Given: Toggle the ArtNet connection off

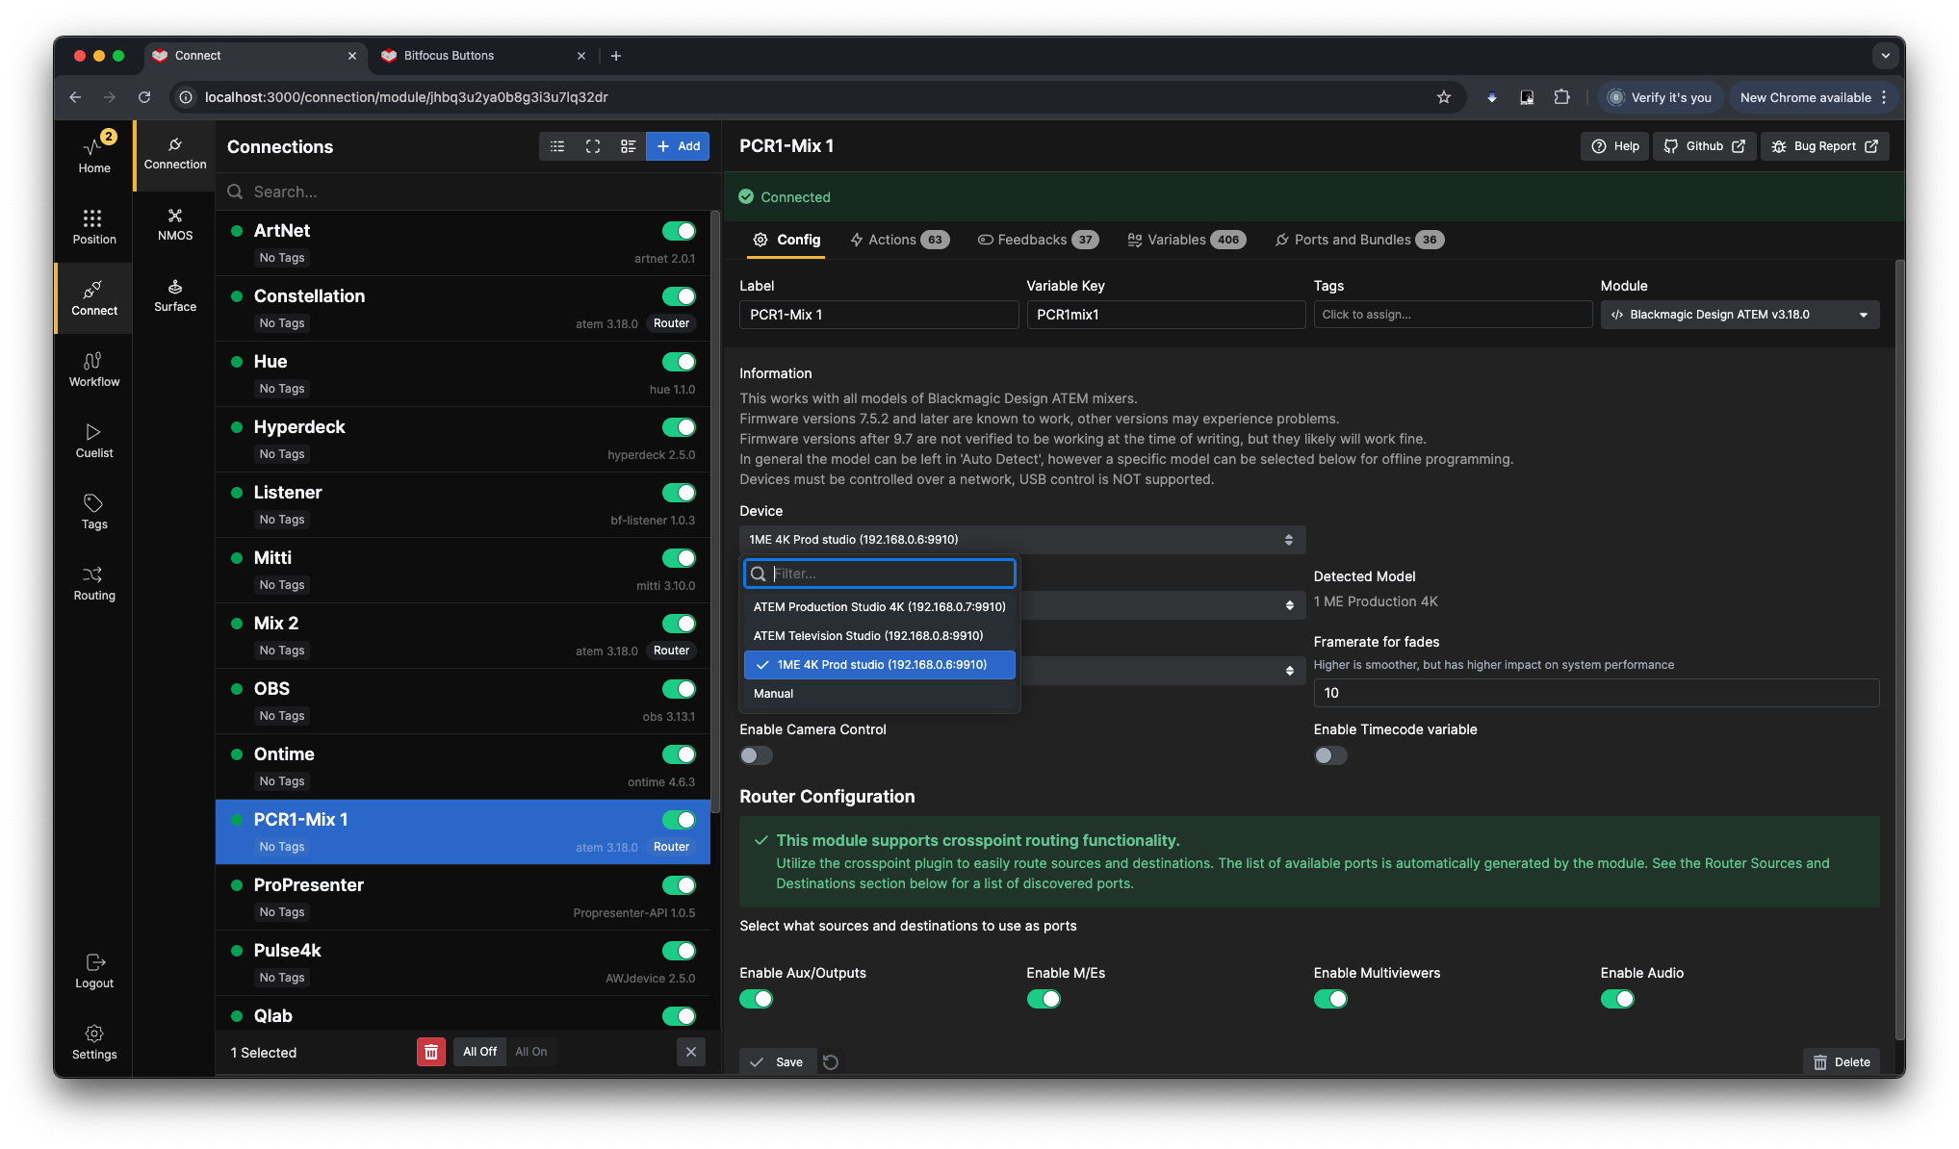Looking at the screenshot, I should point(679,231).
